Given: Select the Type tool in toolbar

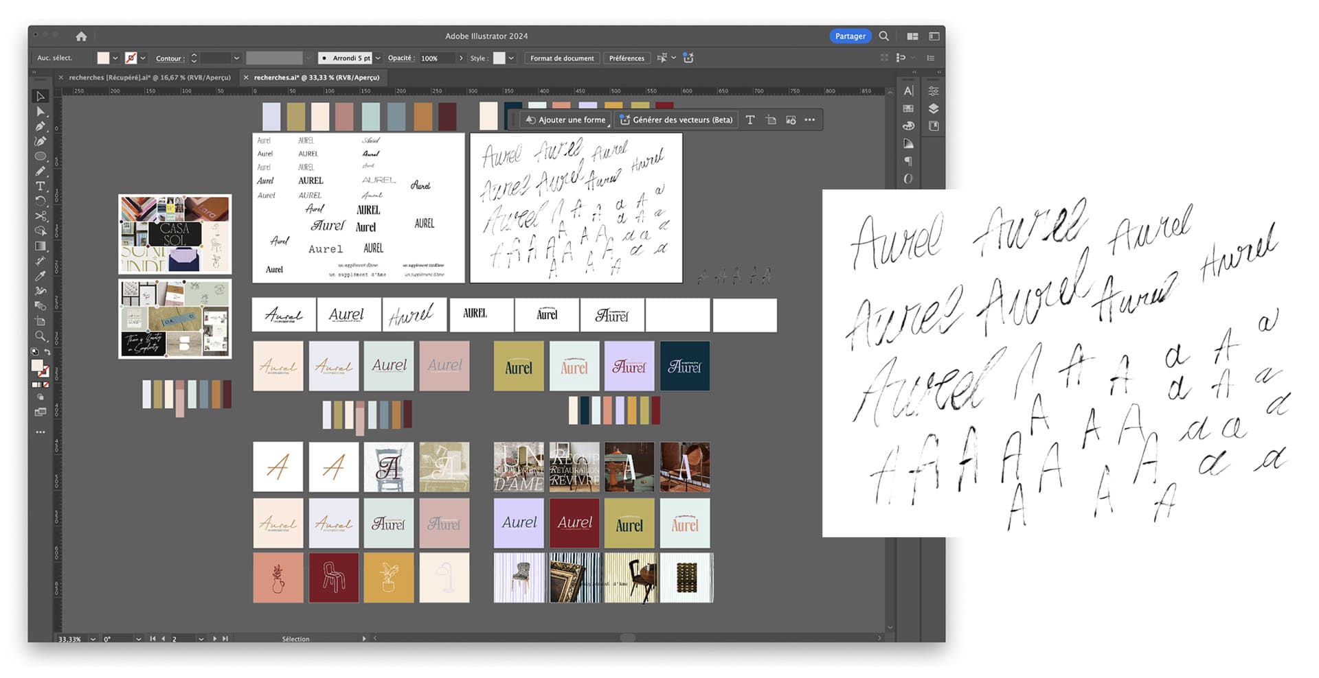Looking at the screenshot, I should (x=41, y=186).
